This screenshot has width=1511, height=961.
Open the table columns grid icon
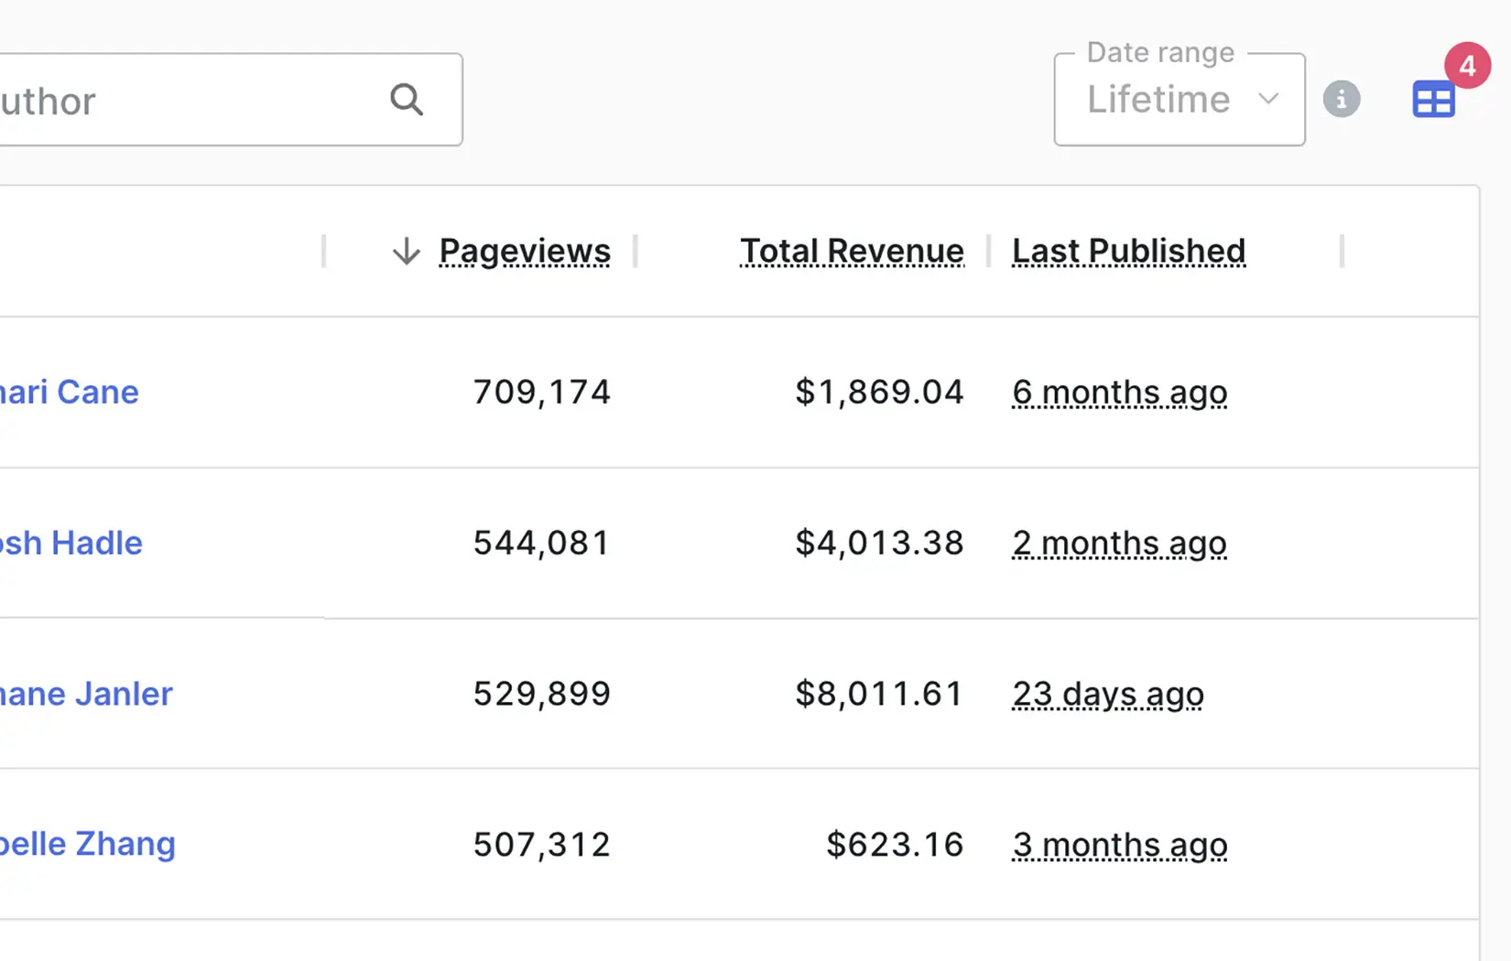1433,100
